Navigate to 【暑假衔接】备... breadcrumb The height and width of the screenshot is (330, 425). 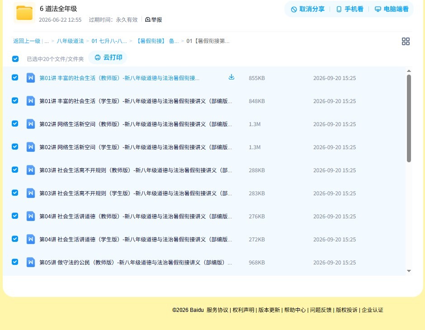[157, 41]
